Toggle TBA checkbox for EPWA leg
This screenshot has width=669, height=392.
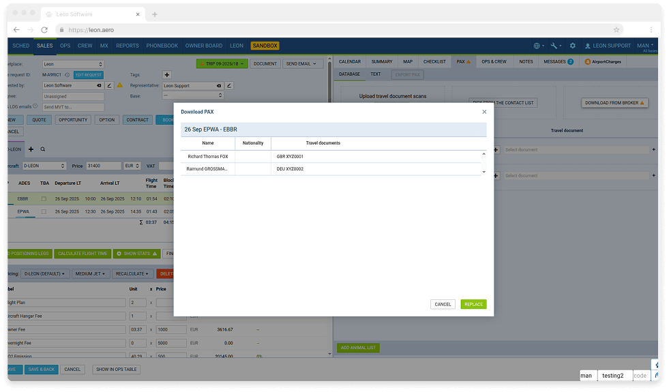[44, 211]
